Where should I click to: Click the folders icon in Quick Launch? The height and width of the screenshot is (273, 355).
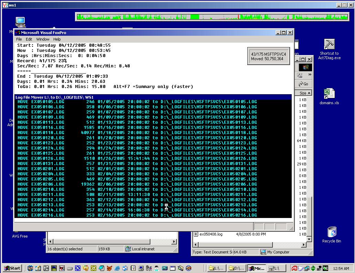coord(181,268)
